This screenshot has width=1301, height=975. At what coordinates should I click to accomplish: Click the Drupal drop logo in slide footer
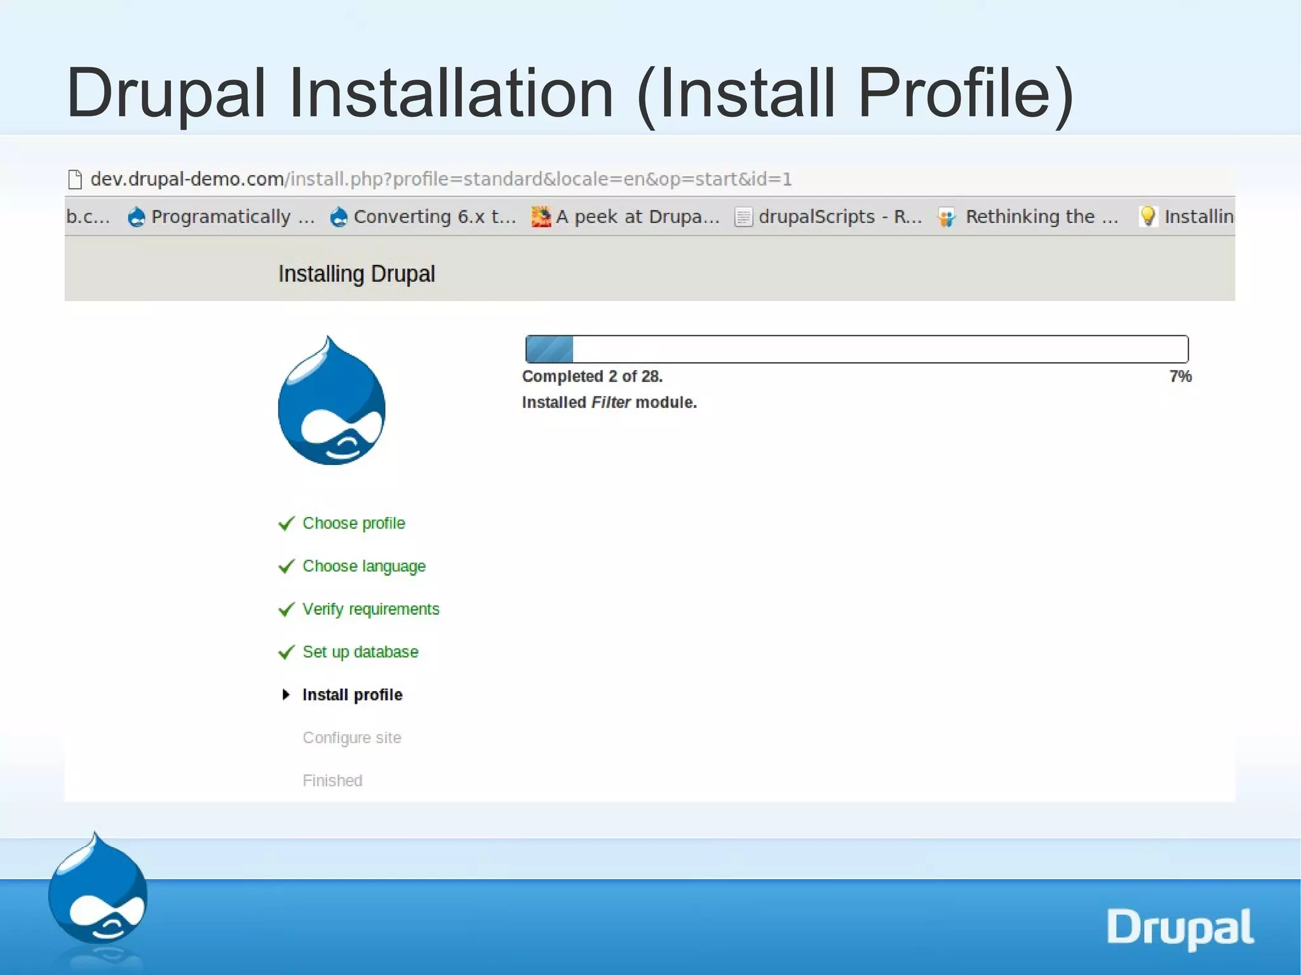(98, 888)
